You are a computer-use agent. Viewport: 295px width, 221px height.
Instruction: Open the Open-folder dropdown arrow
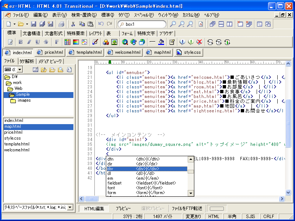[27, 24]
